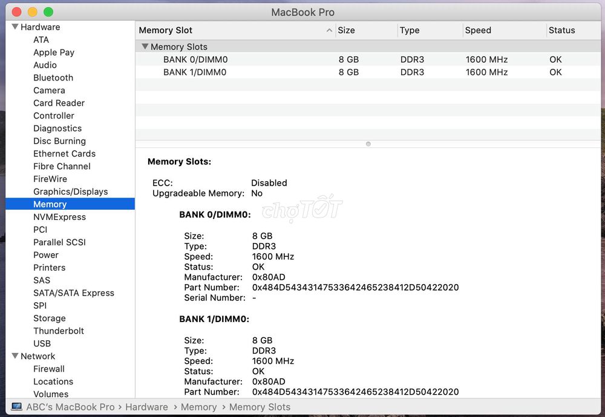Click the ECC value Disabled
Screen dimensions: 605x417
tap(269, 183)
